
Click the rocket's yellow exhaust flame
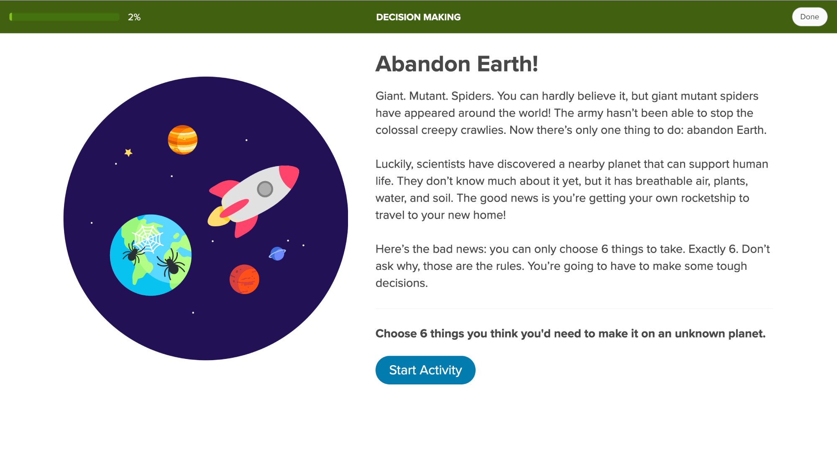(216, 218)
